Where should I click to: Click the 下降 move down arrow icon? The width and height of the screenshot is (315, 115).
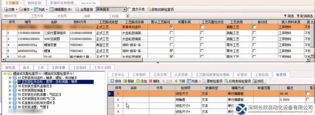coord(176,81)
